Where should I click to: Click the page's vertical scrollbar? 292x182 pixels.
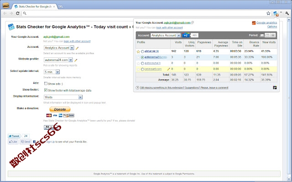(x=289, y=98)
